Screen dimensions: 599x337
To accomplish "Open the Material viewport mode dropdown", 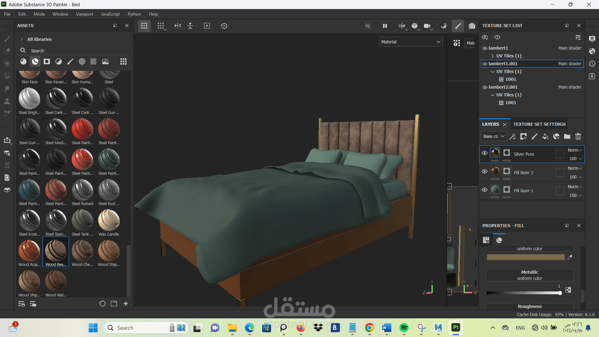I will 410,42.
